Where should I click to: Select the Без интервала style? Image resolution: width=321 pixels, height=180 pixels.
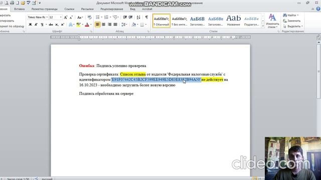tap(180, 21)
